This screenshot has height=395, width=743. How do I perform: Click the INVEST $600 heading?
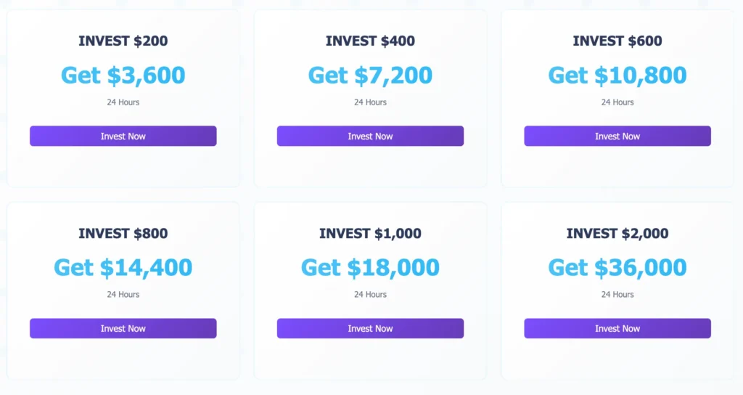pyautogui.click(x=617, y=41)
